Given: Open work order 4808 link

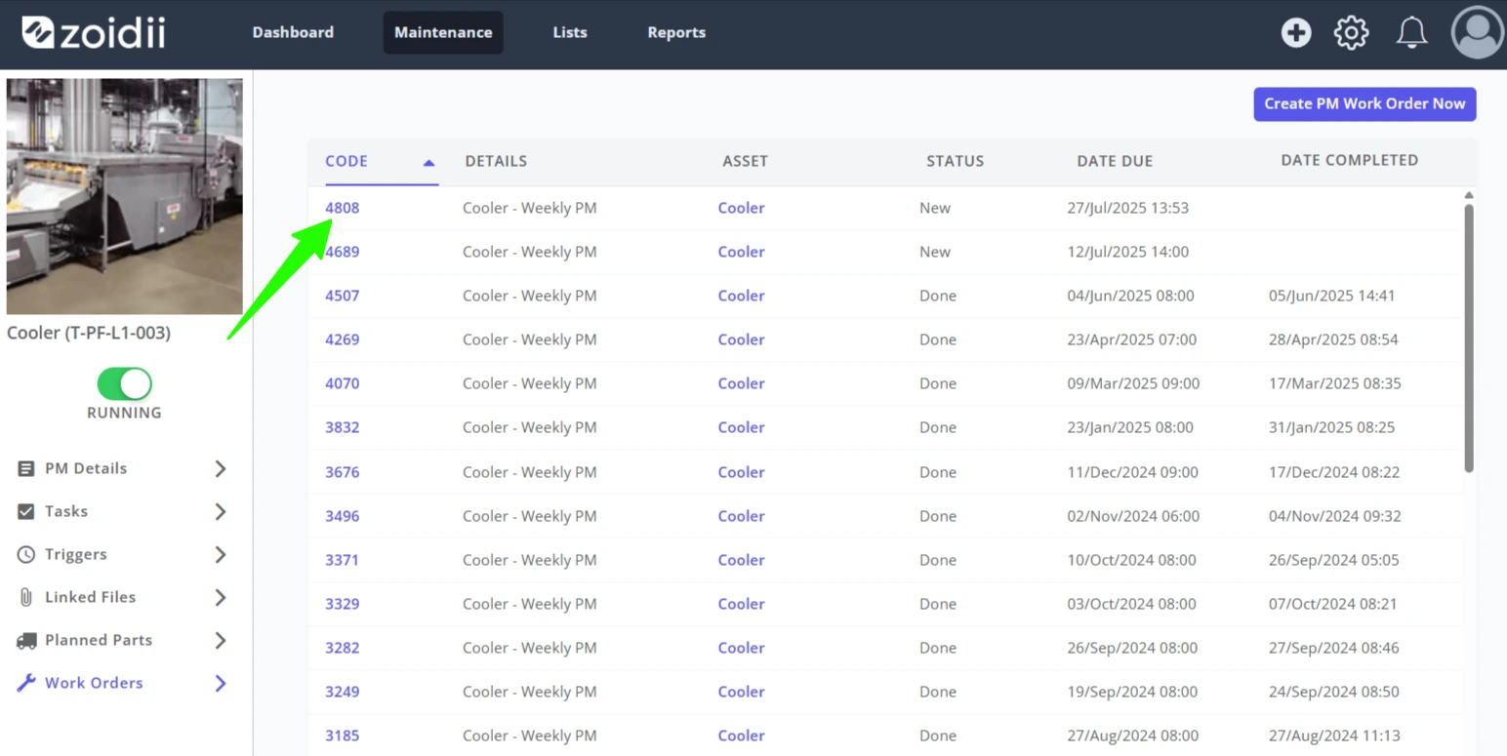Looking at the screenshot, I should click(x=343, y=208).
